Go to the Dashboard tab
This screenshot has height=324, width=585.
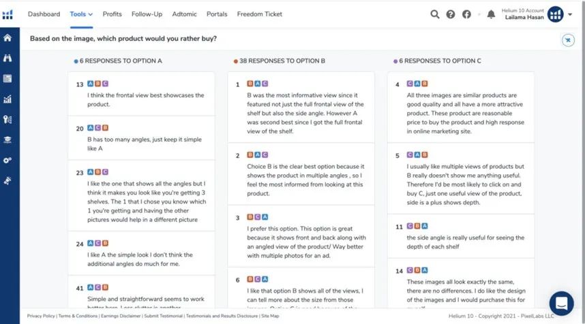click(44, 14)
